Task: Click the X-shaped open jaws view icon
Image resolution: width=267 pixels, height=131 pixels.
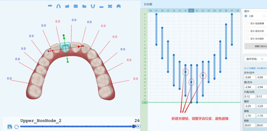Action: (110, 6)
